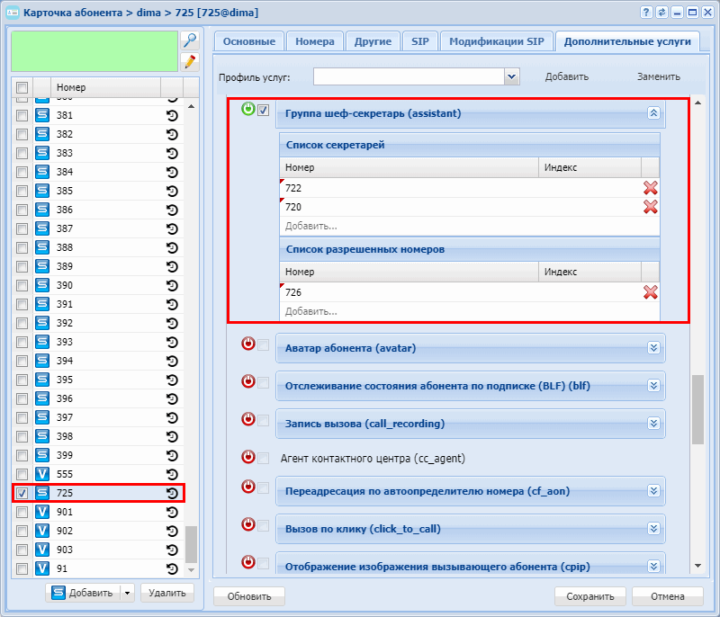Select the Дополнительные услуги tab
The width and height of the screenshot is (720, 617).
point(627,41)
